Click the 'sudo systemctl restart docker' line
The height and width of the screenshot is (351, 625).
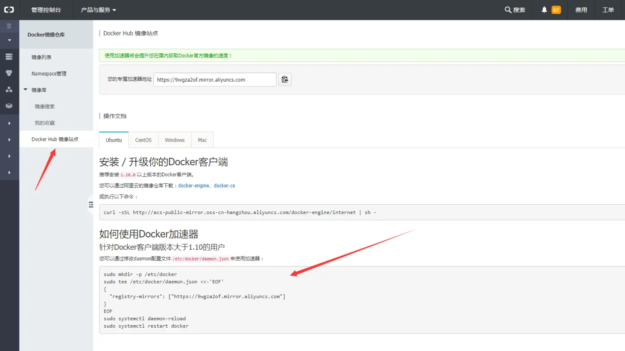coord(146,326)
